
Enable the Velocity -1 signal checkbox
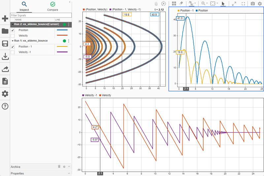pos(13,52)
